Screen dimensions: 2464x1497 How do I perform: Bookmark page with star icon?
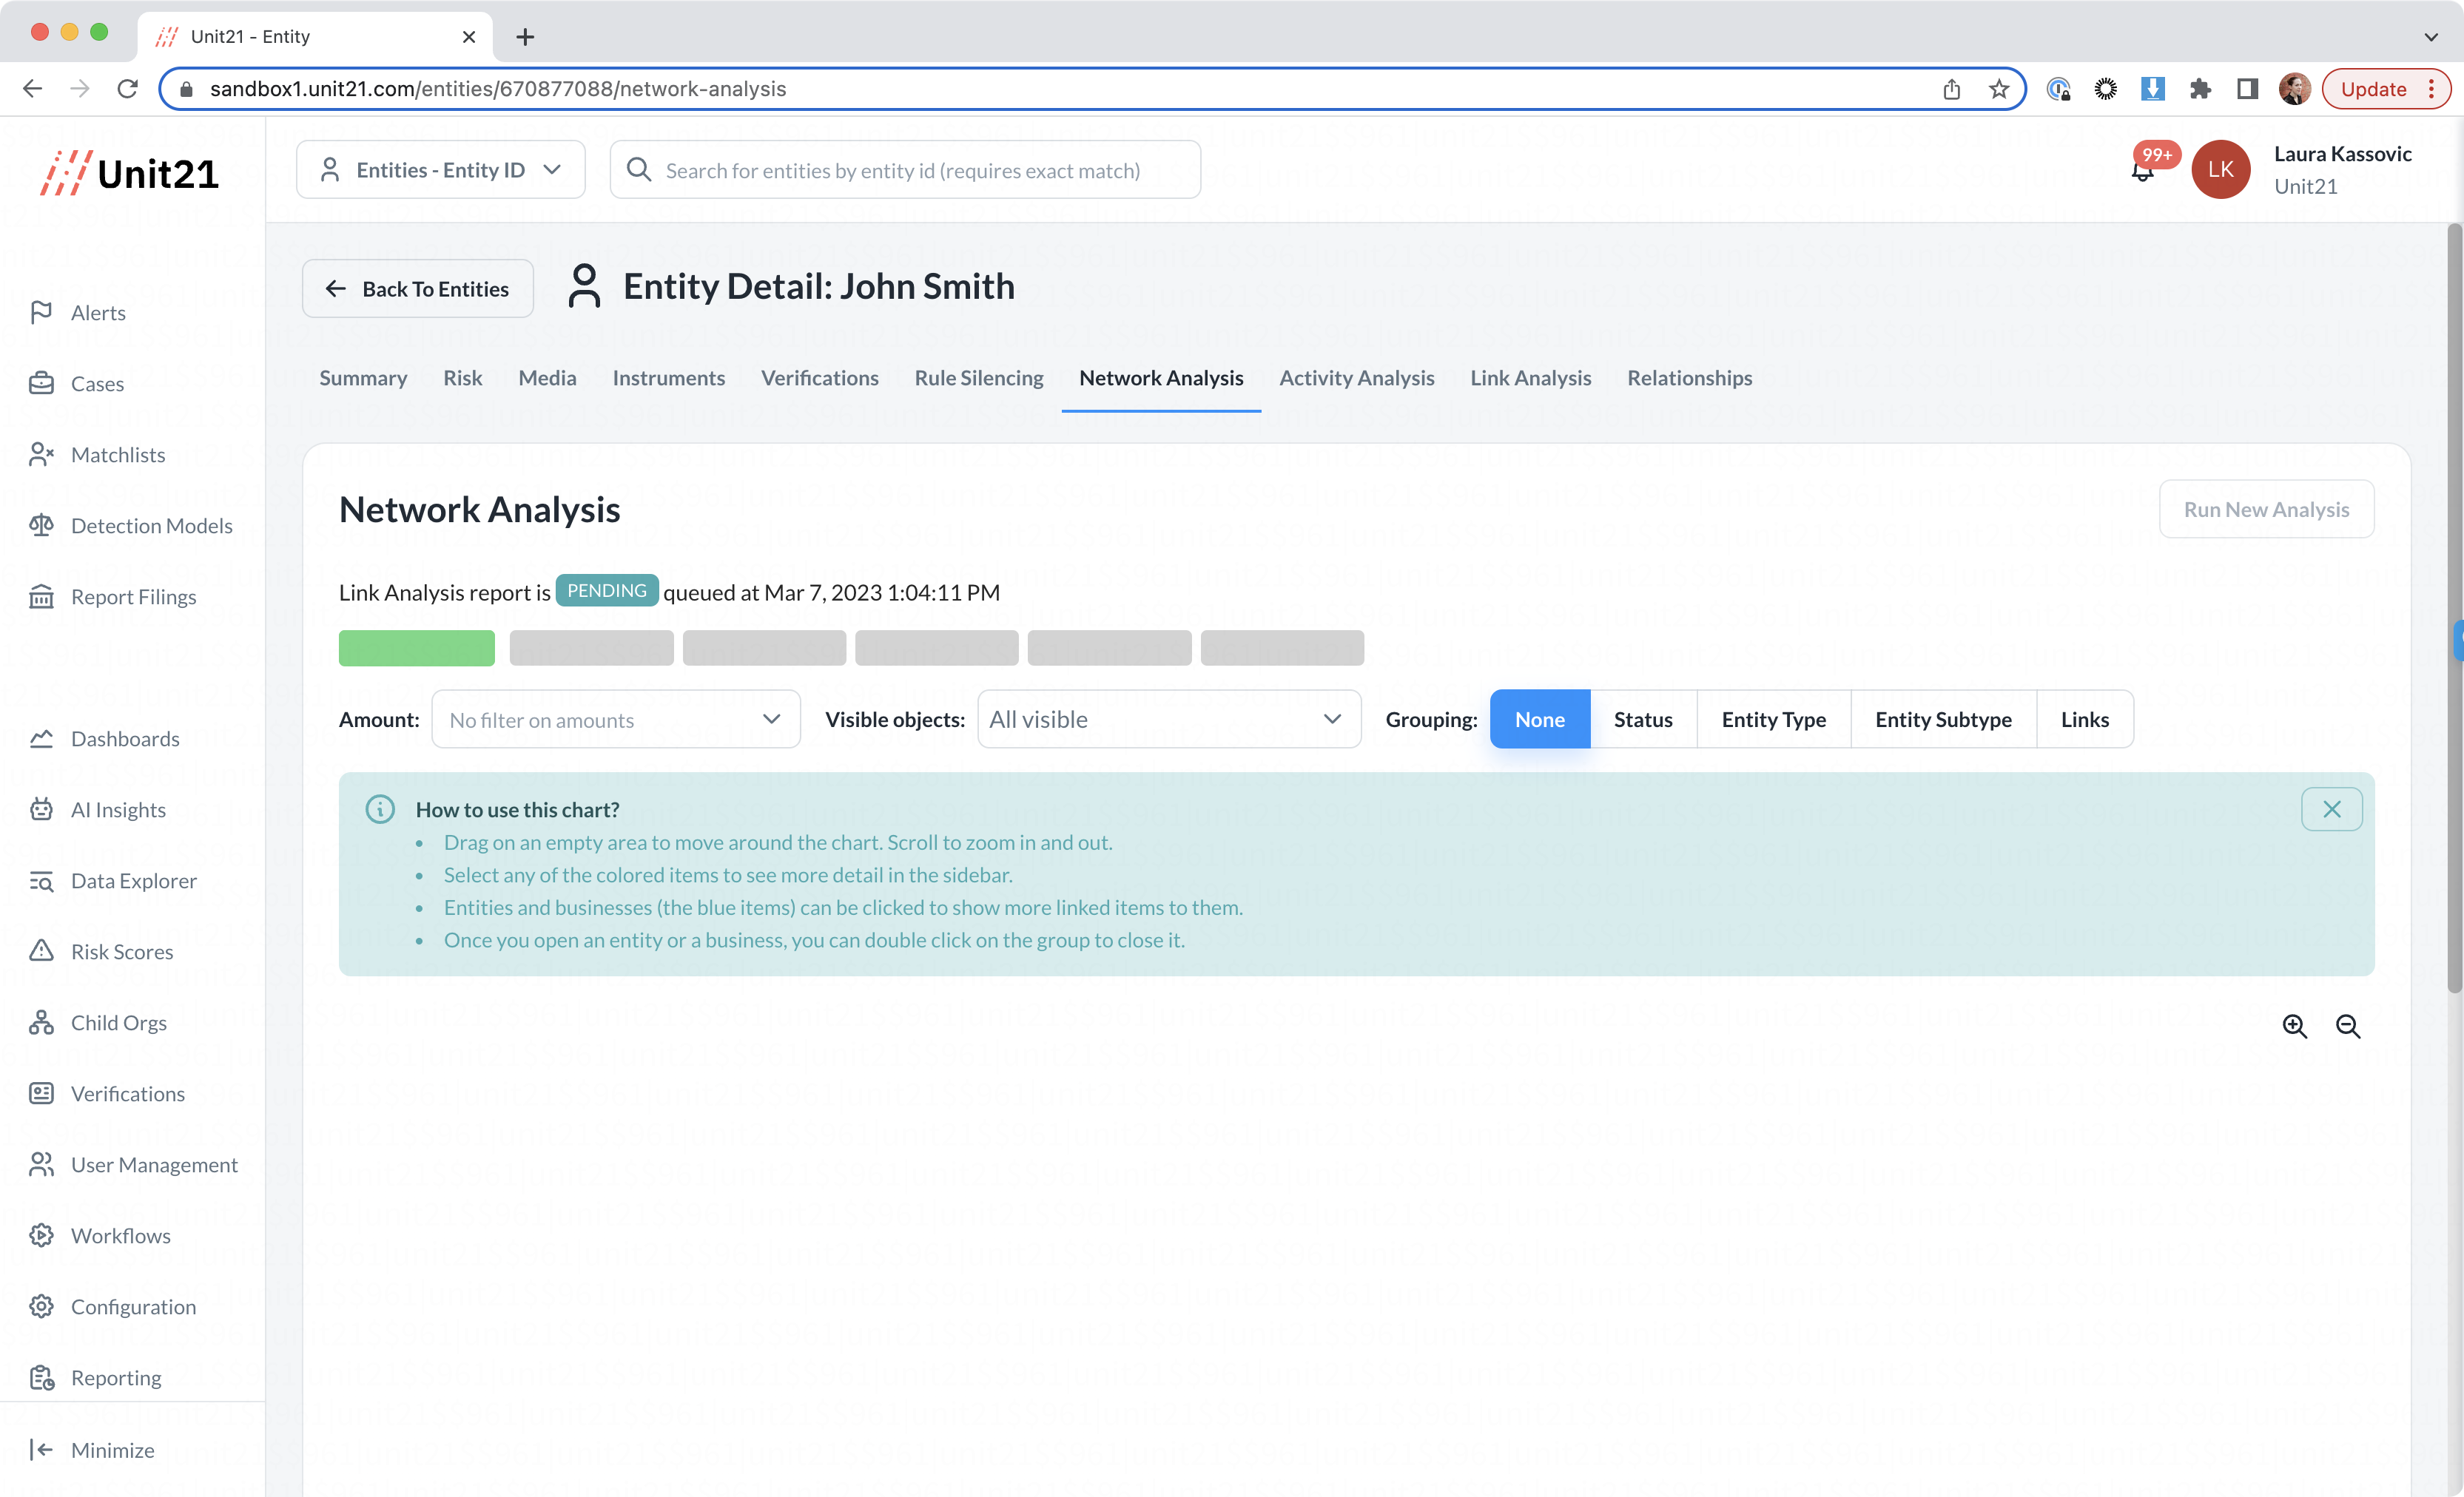(x=1998, y=89)
